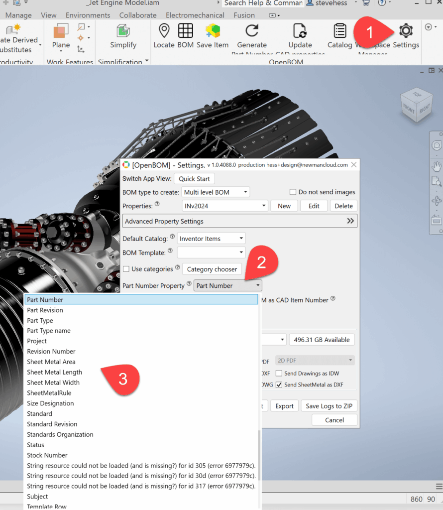Open the Properties INv2024 dropdown
The image size is (443, 510).
pos(225,206)
